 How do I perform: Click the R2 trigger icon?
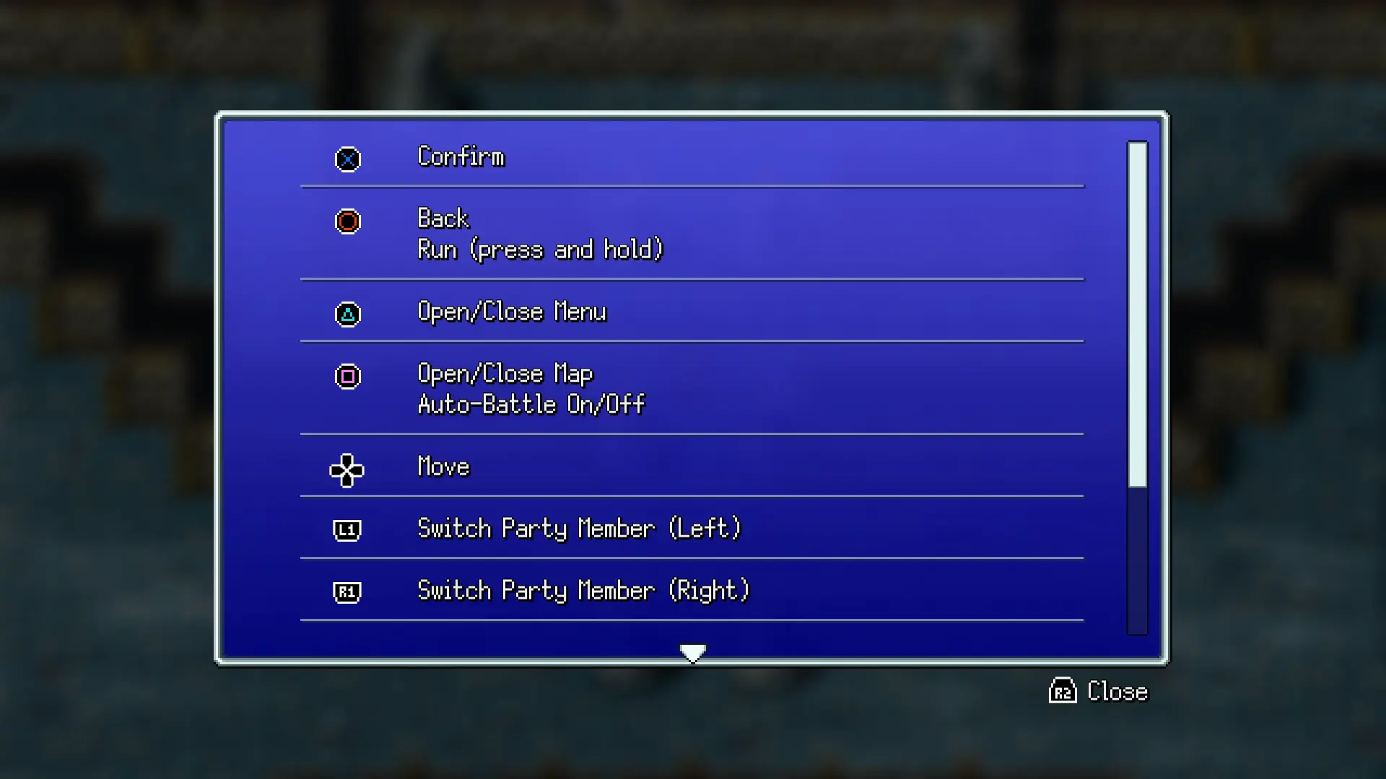(1063, 690)
